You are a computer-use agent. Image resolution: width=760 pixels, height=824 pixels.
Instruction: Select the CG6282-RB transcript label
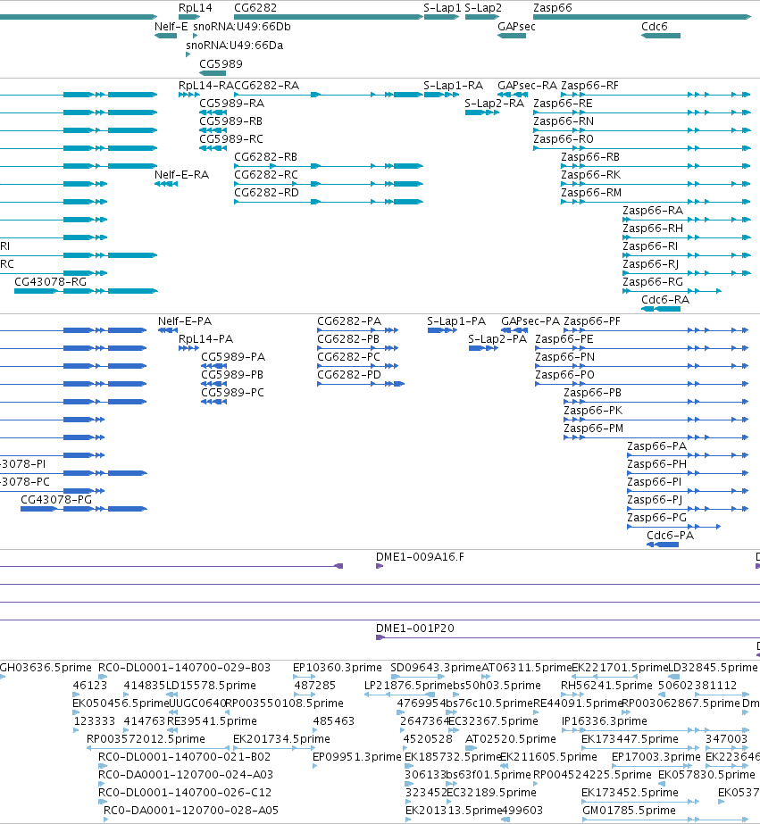coord(265,157)
